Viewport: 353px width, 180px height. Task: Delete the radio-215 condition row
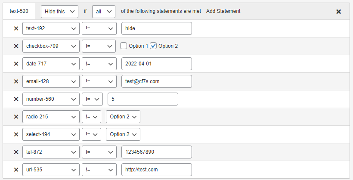click(16, 117)
